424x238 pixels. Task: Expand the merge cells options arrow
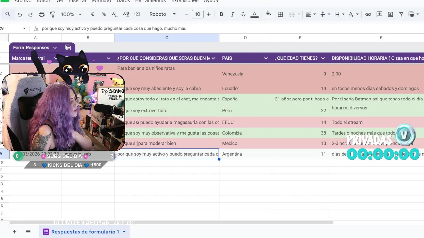pos(299,14)
